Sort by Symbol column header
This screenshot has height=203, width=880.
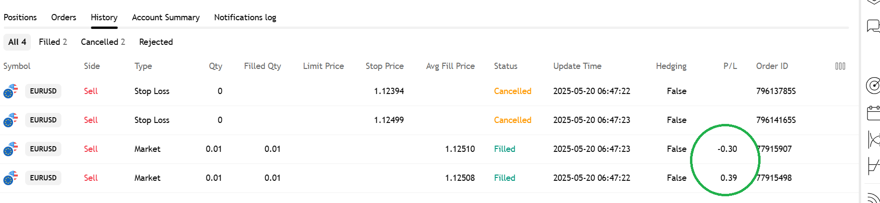click(17, 66)
